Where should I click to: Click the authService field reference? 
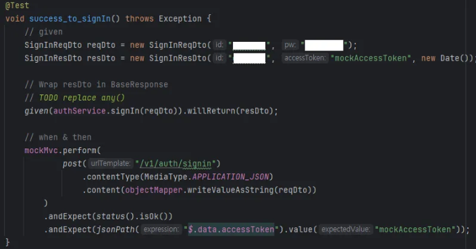coord(80,111)
